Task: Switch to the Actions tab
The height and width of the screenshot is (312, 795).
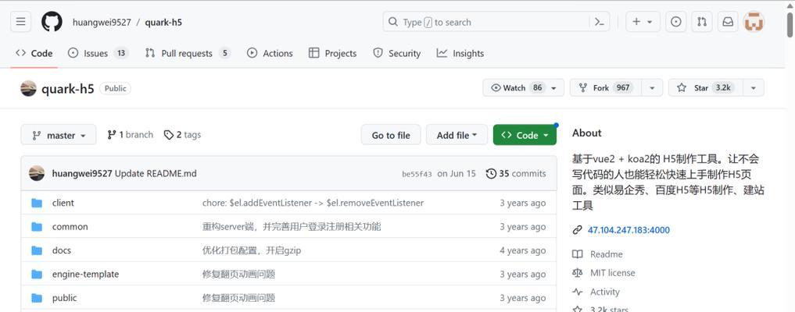Action: pos(270,53)
